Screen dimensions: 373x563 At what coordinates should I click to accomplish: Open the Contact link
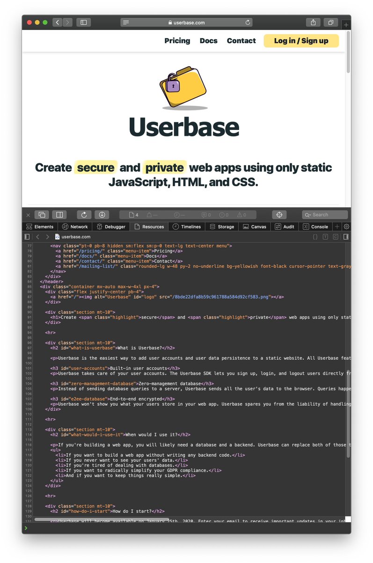click(241, 41)
